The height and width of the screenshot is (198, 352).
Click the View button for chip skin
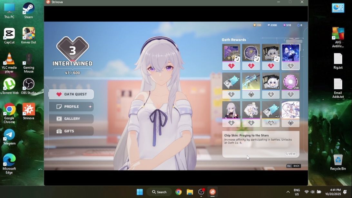(x=290, y=154)
